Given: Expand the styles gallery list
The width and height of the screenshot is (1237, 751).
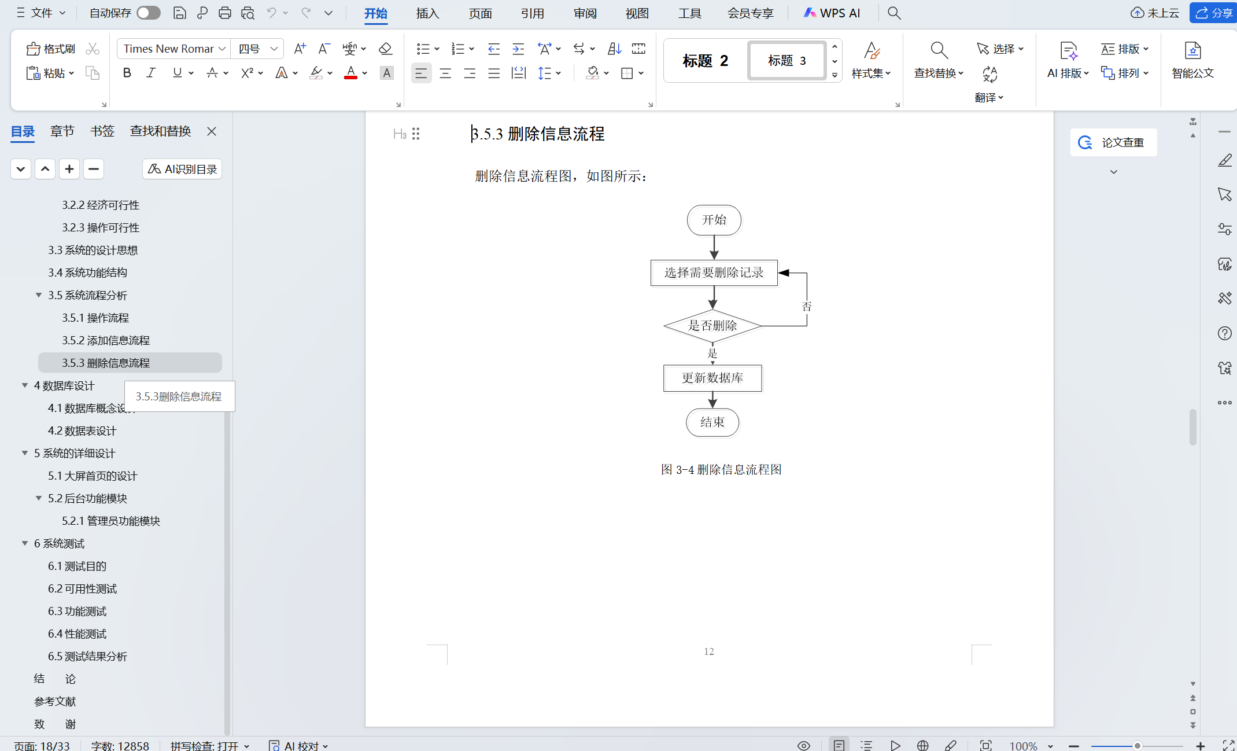Looking at the screenshot, I should pos(834,75).
